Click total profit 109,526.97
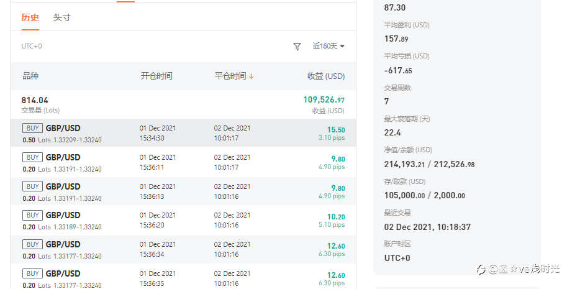This screenshot has height=289, width=567. coord(324,100)
